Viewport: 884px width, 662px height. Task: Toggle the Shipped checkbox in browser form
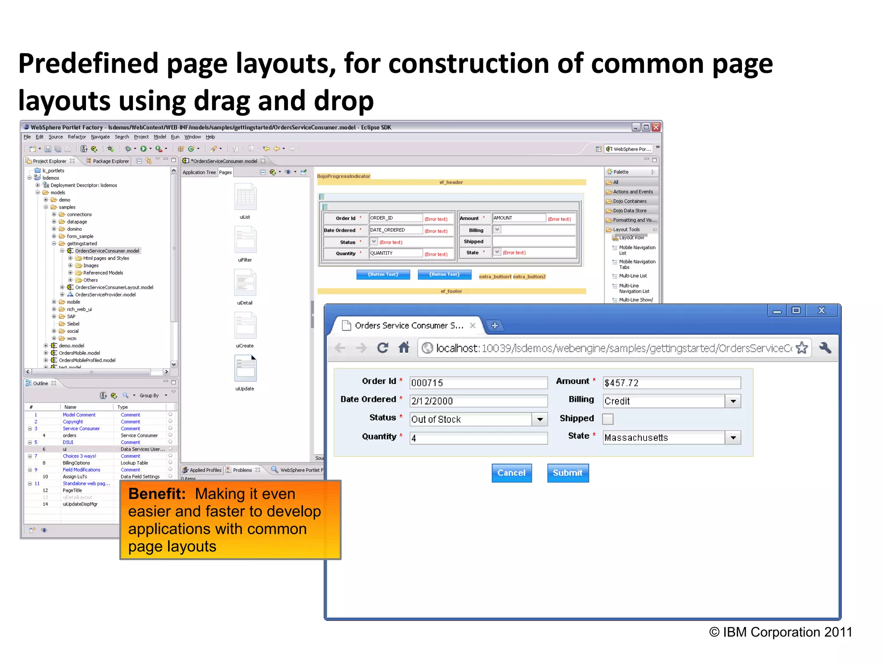[608, 419]
